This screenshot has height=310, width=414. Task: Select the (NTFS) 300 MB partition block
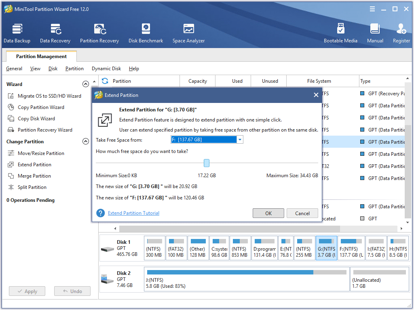[154, 248]
